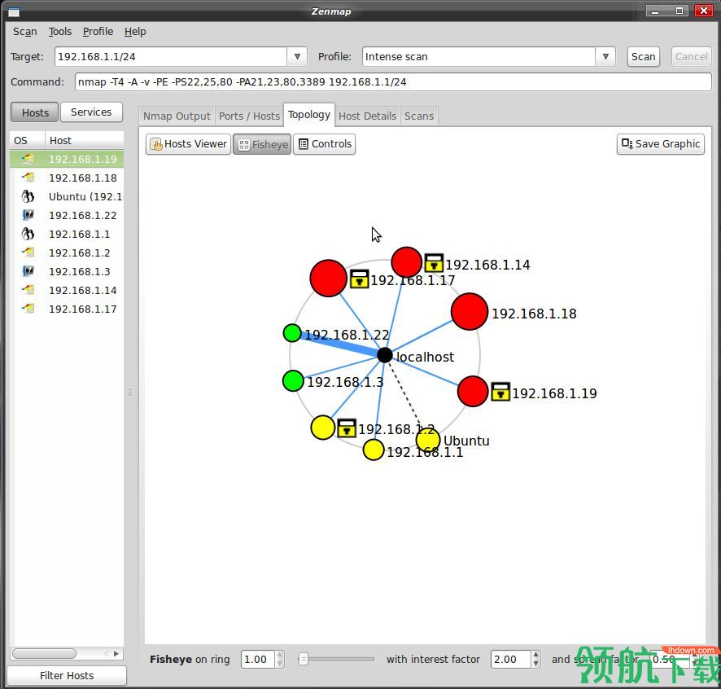Click the OS icon beside 192.168.1.14 in list

tap(28, 290)
